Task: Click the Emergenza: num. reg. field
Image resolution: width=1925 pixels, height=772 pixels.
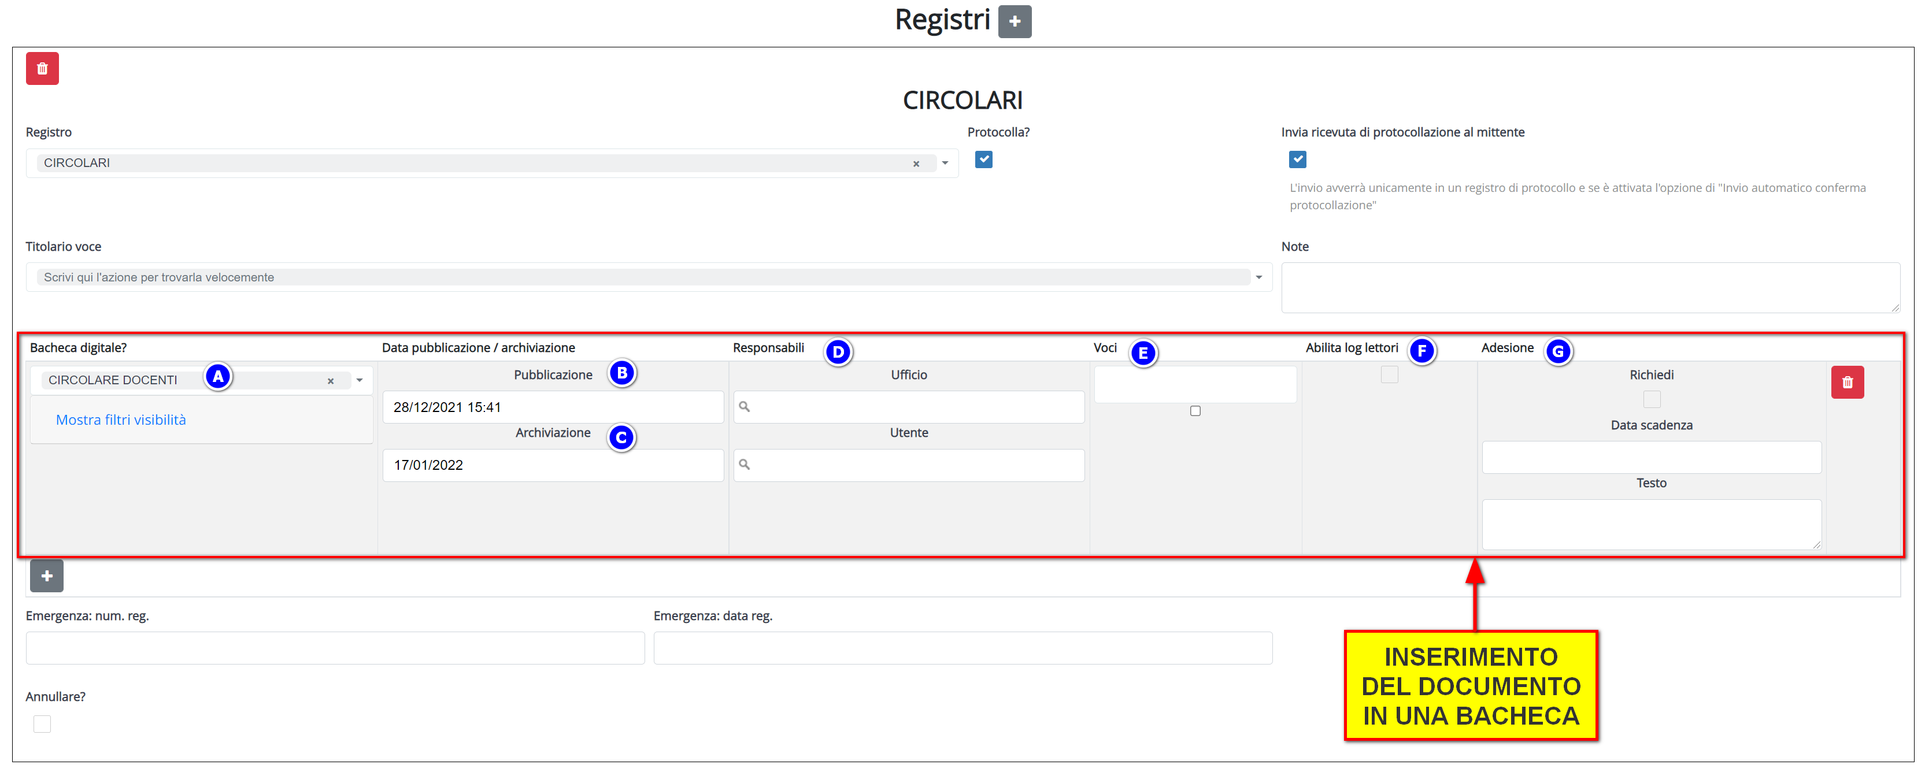Action: pyautogui.click(x=335, y=648)
